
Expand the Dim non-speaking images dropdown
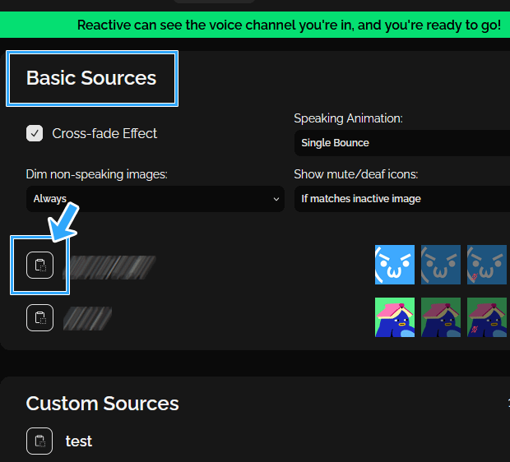(155, 199)
